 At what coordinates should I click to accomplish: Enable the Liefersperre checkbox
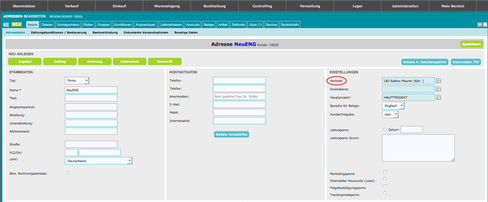click(x=385, y=130)
